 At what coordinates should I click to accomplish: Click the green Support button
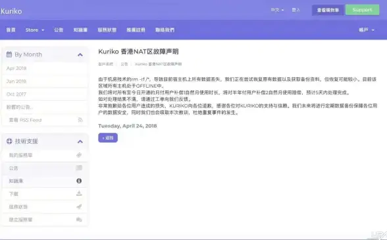click(362, 10)
